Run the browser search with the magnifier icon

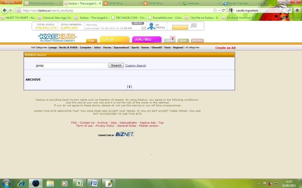(290, 10)
